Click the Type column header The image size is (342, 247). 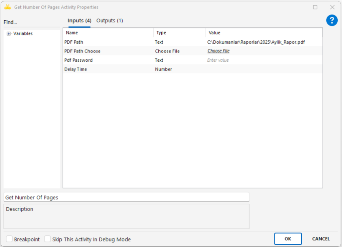[180, 33]
